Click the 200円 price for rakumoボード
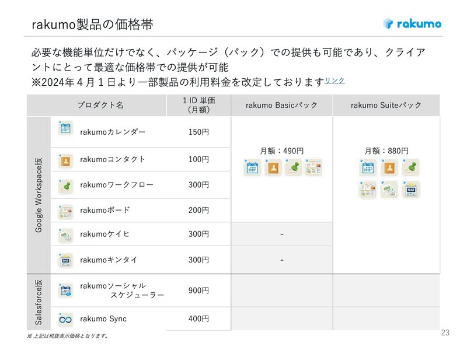This screenshot has width=467, height=350. tap(198, 210)
